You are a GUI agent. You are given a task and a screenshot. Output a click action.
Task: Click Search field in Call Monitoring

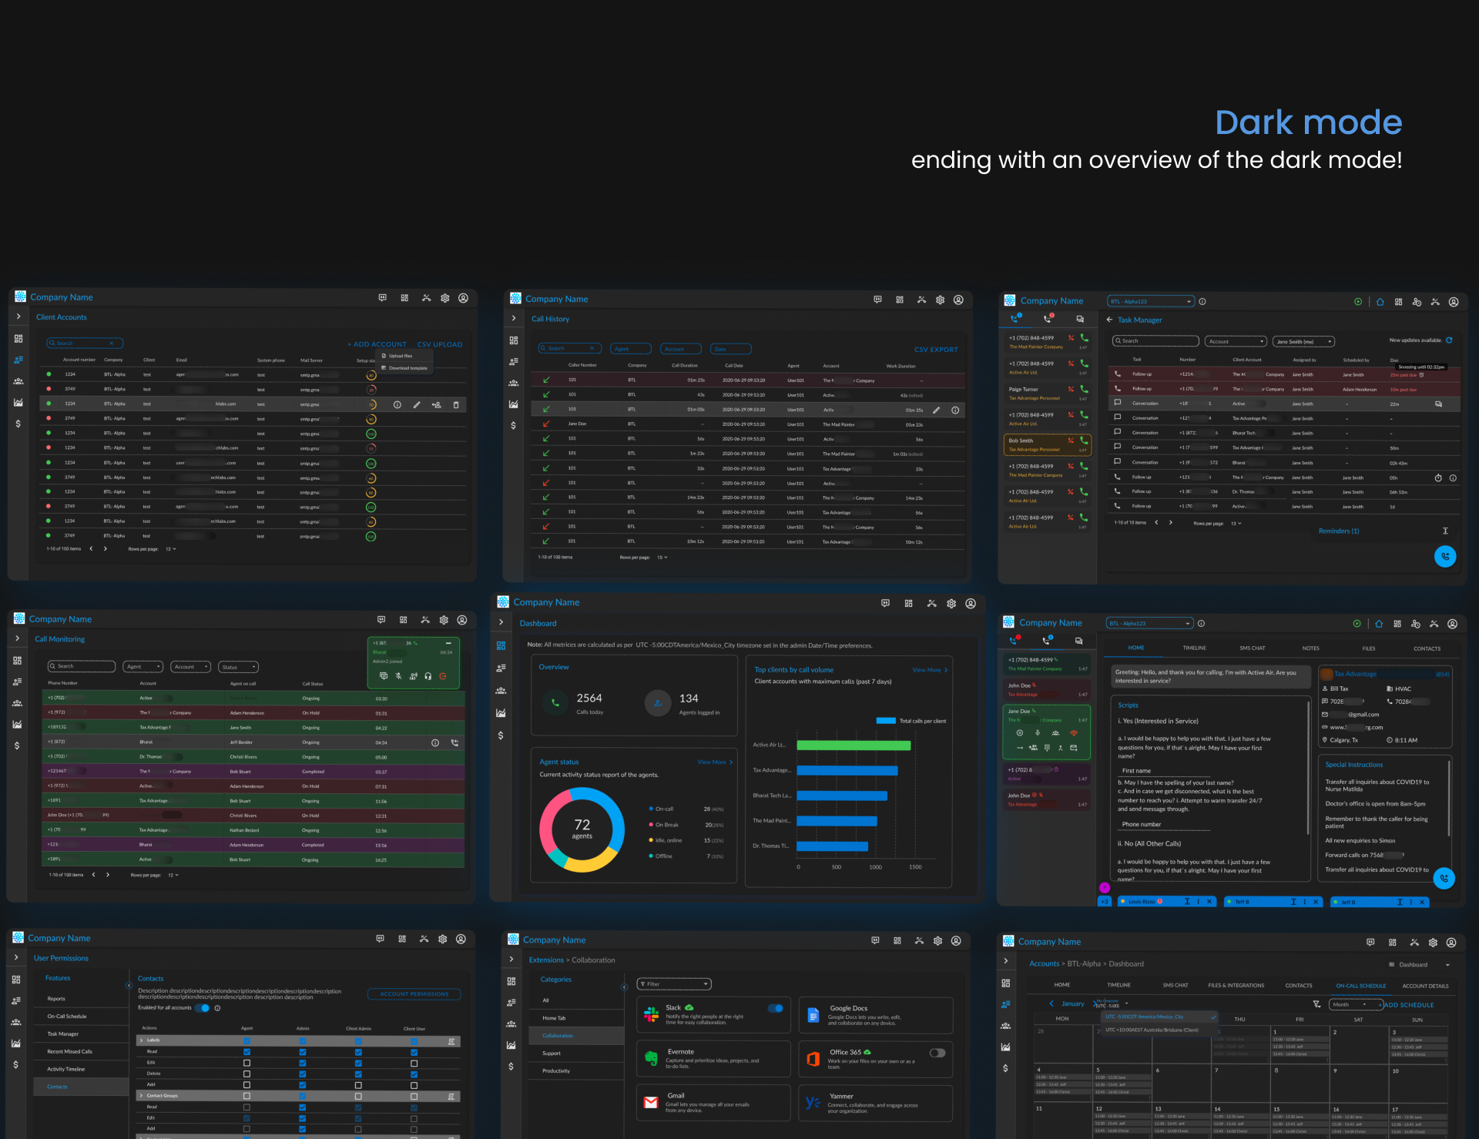[82, 666]
